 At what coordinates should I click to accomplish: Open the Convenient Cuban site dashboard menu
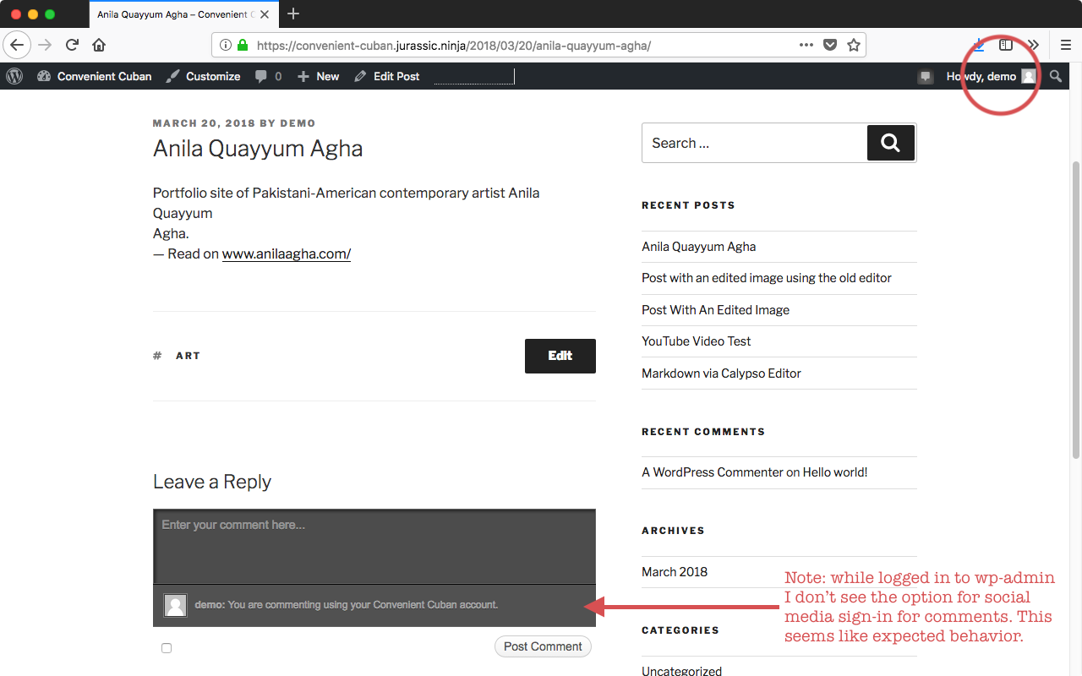94,76
